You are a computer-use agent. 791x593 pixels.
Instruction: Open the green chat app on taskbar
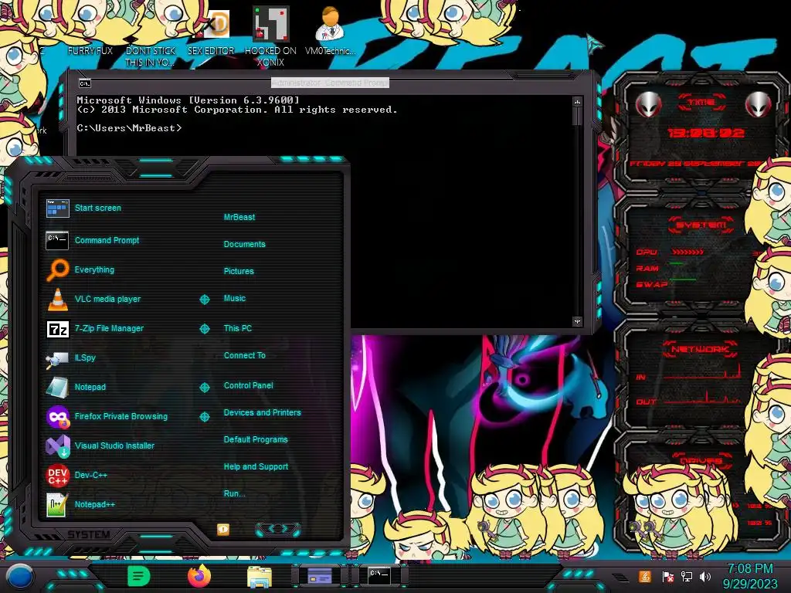tap(139, 576)
